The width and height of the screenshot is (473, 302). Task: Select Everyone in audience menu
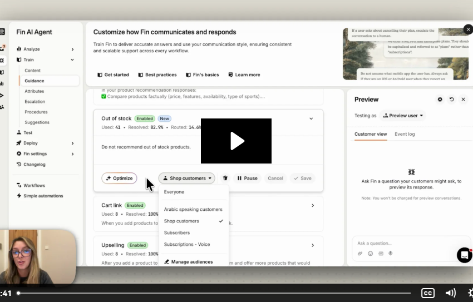[x=194, y=192]
